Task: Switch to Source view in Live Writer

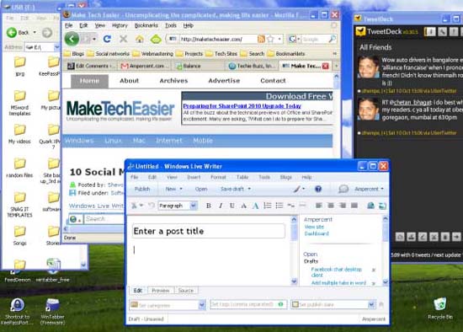Action: (x=186, y=291)
